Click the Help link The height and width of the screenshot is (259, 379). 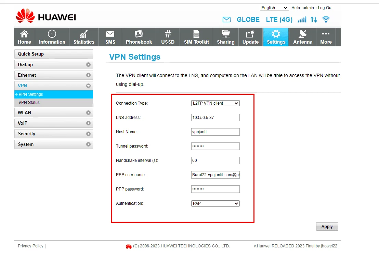(x=296, y=8)
